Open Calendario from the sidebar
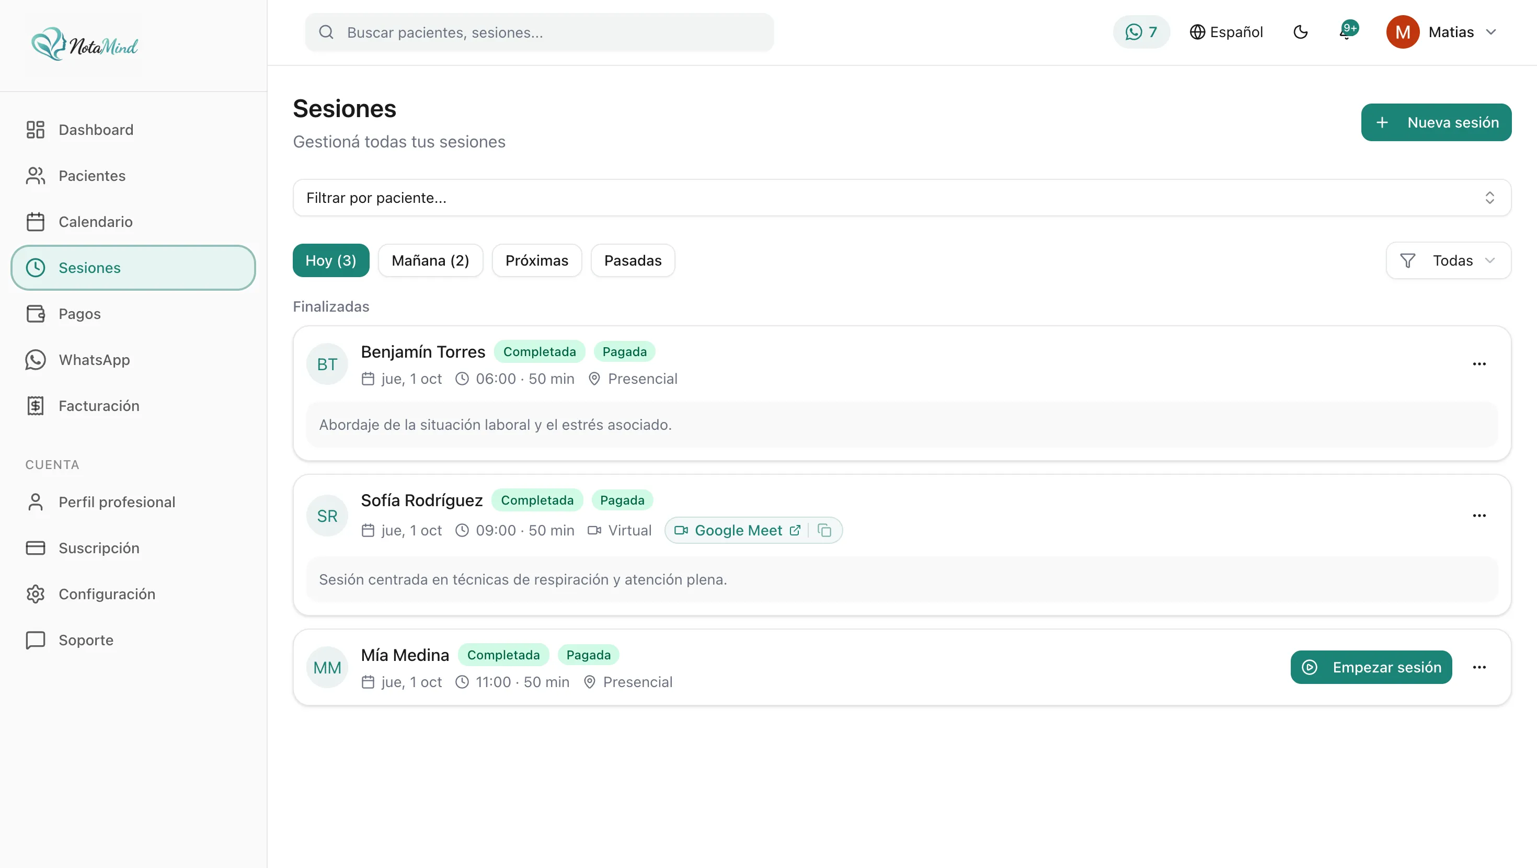Screen dimensions: 1537x868 click(133, 222)
